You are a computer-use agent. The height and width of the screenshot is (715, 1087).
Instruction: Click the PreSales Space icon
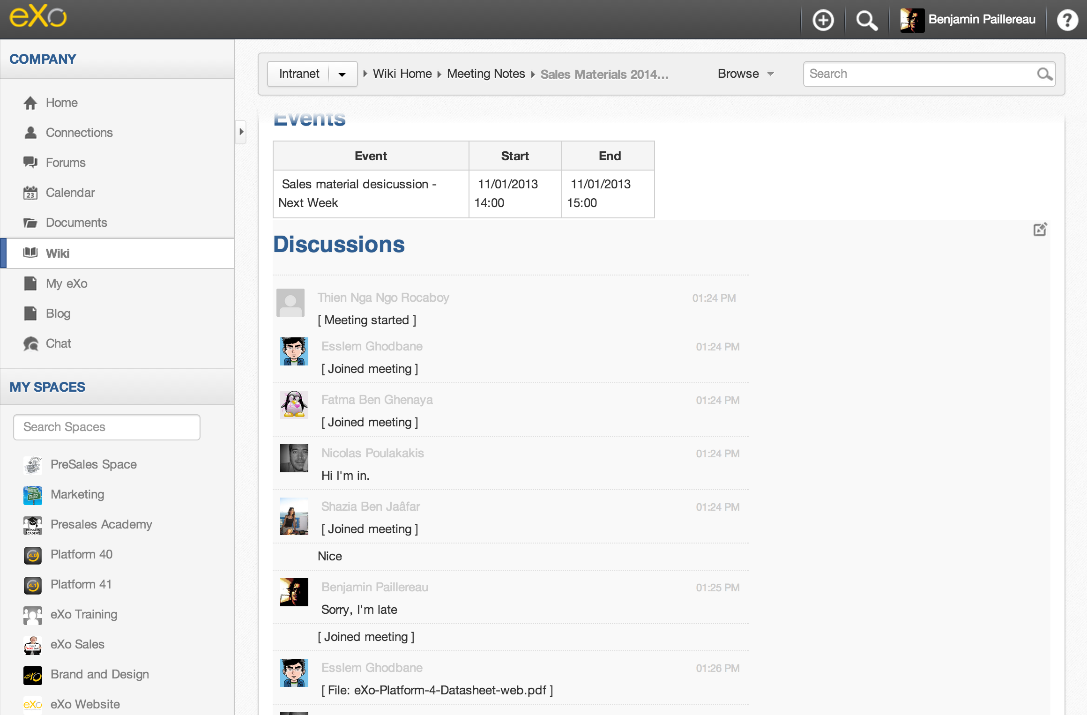[33, 465]
